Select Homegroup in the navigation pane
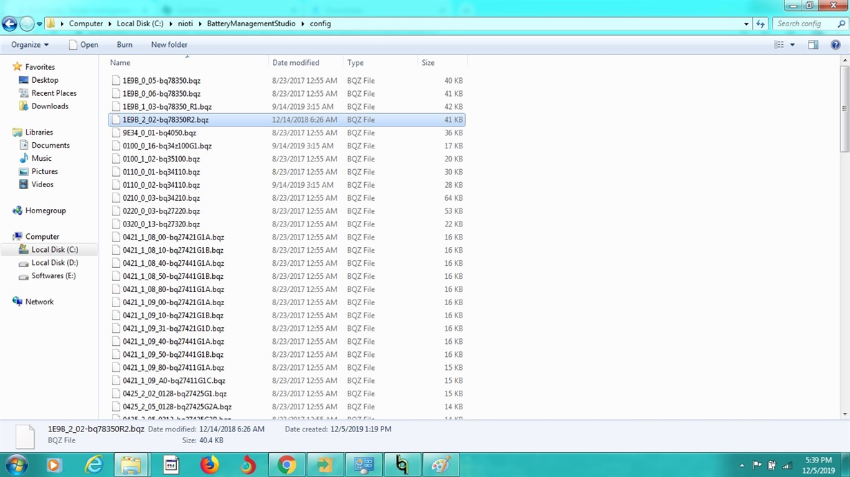Viewport: 850px width, 477px height. click(x=46, y=211)
